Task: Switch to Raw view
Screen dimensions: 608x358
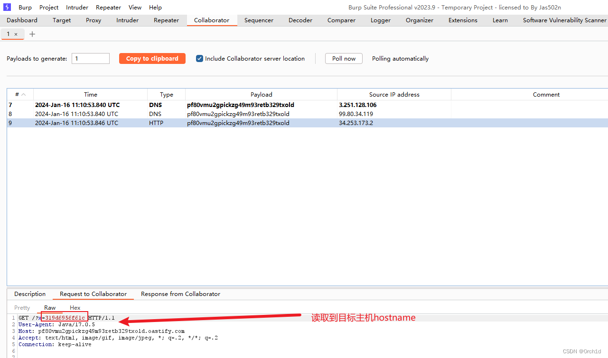Action: 50,308
